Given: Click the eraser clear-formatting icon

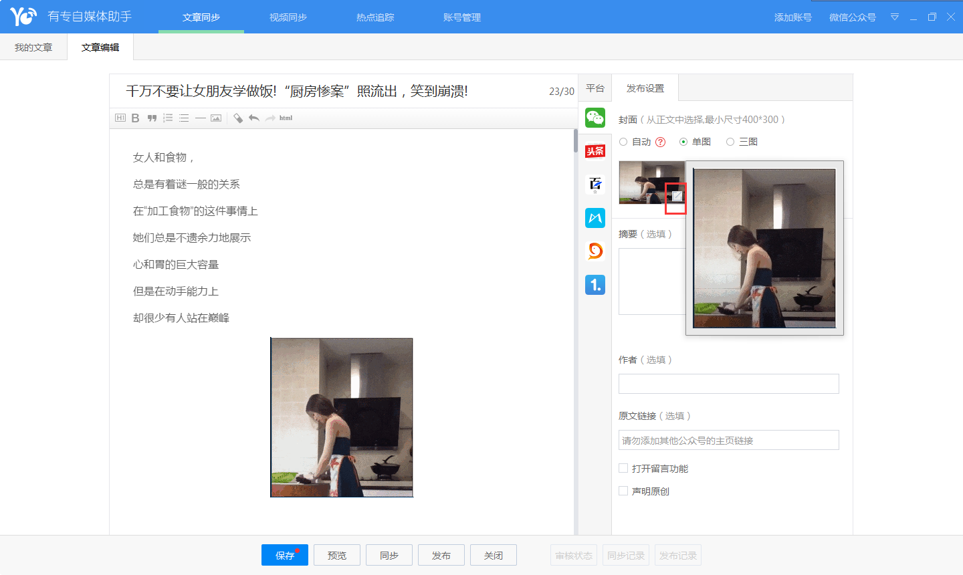Looking at the screenshot, I should click(x=237, y=118).
